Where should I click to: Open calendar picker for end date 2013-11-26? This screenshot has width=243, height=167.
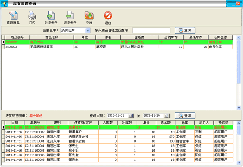[x=167, y=116]
